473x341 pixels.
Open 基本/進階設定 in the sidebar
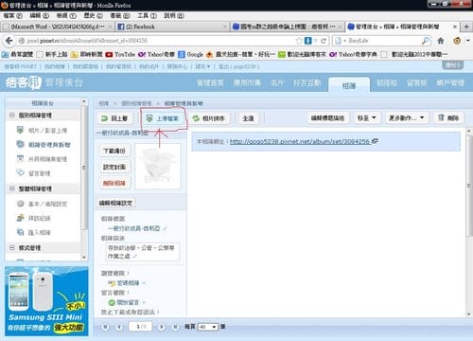[x=42, y=204]
